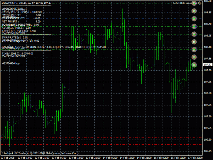Click the #23794425 buy stop order label
Image resolution: width=213 pixels, height=160 pixels.
click(x=14, y=56)
